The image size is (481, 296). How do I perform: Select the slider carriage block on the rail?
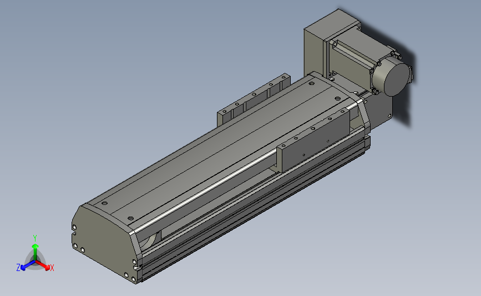point(313,140)
